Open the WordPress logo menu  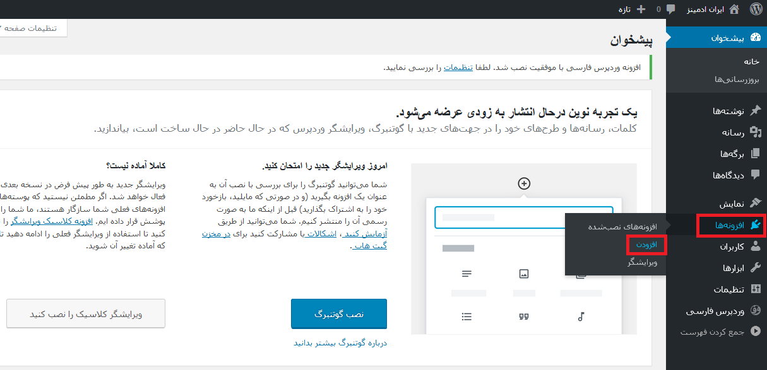[756, 9]
